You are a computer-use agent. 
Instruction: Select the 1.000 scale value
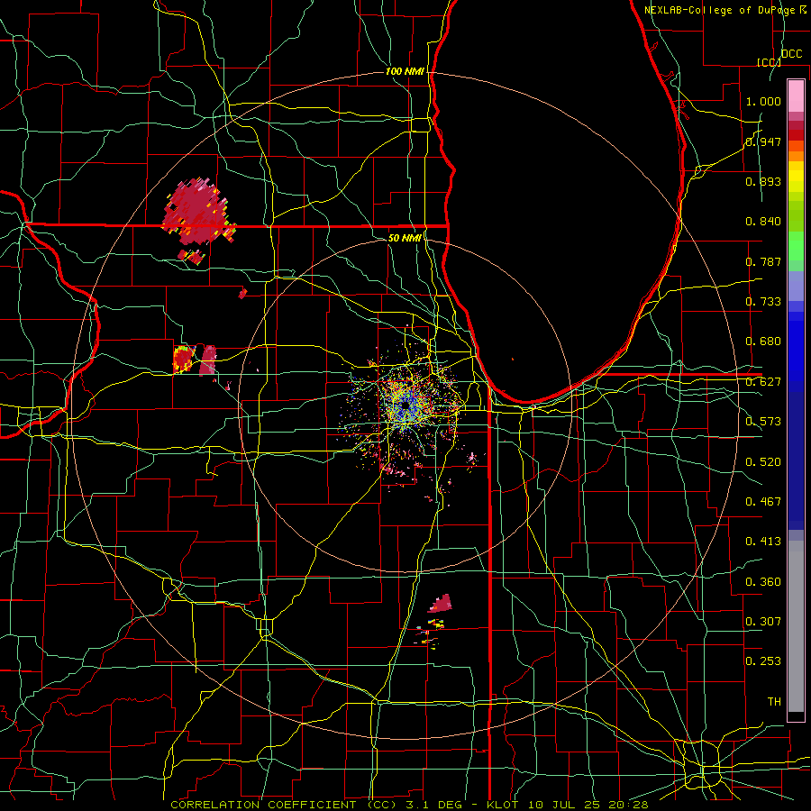point(763,101)
